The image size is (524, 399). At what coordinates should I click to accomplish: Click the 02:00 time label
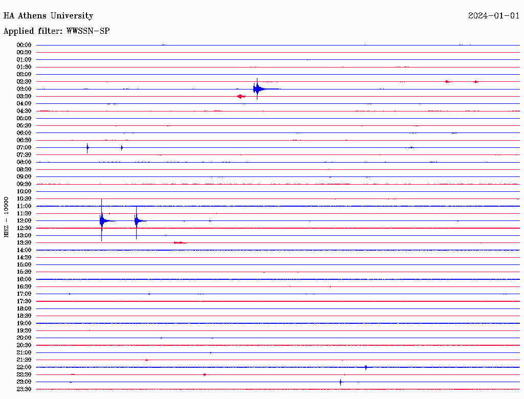point(24,74)
